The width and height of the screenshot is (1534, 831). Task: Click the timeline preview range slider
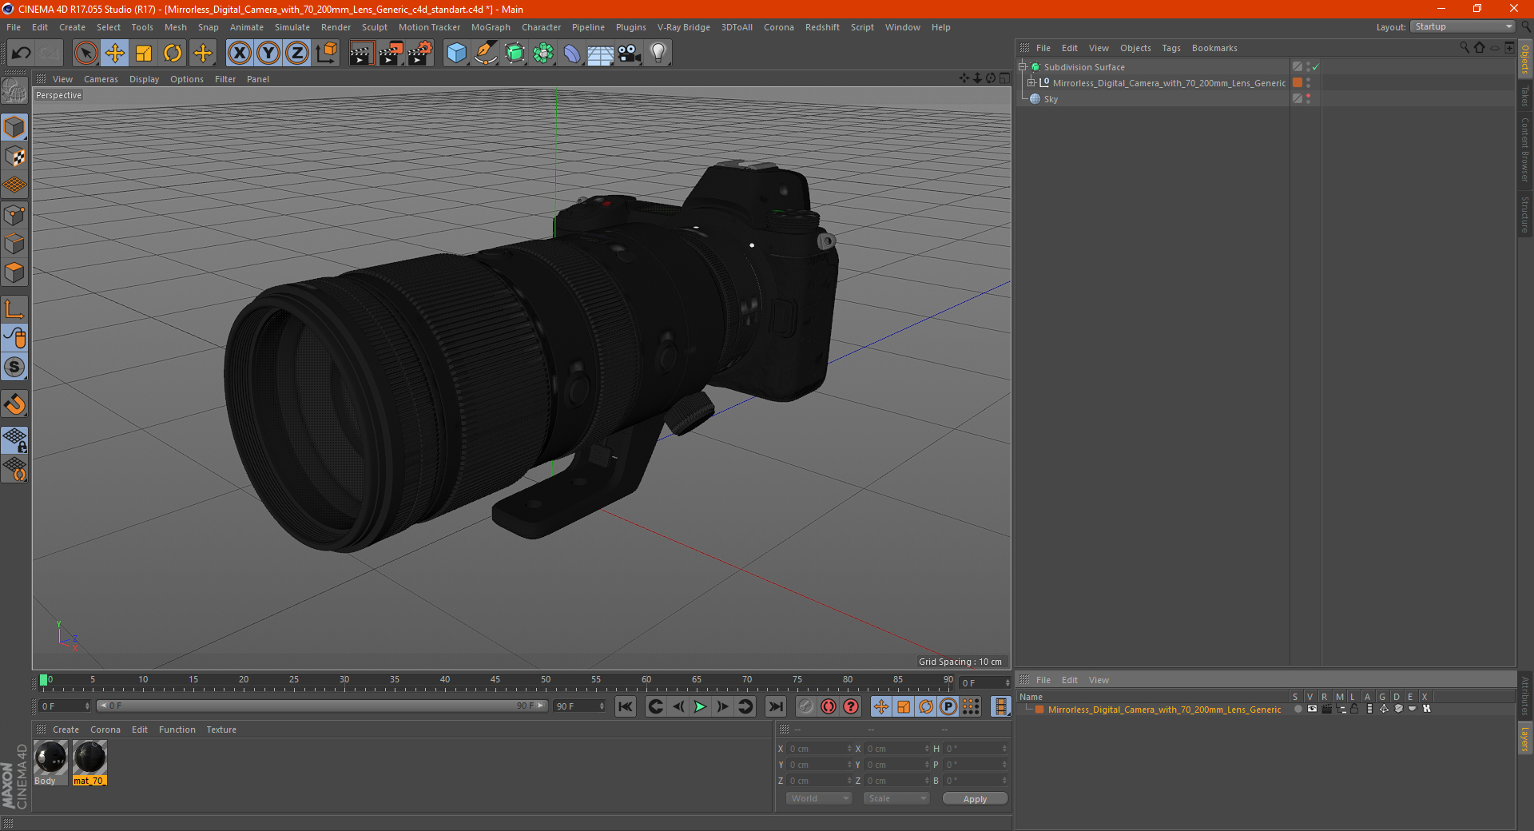tap(322, 706)
